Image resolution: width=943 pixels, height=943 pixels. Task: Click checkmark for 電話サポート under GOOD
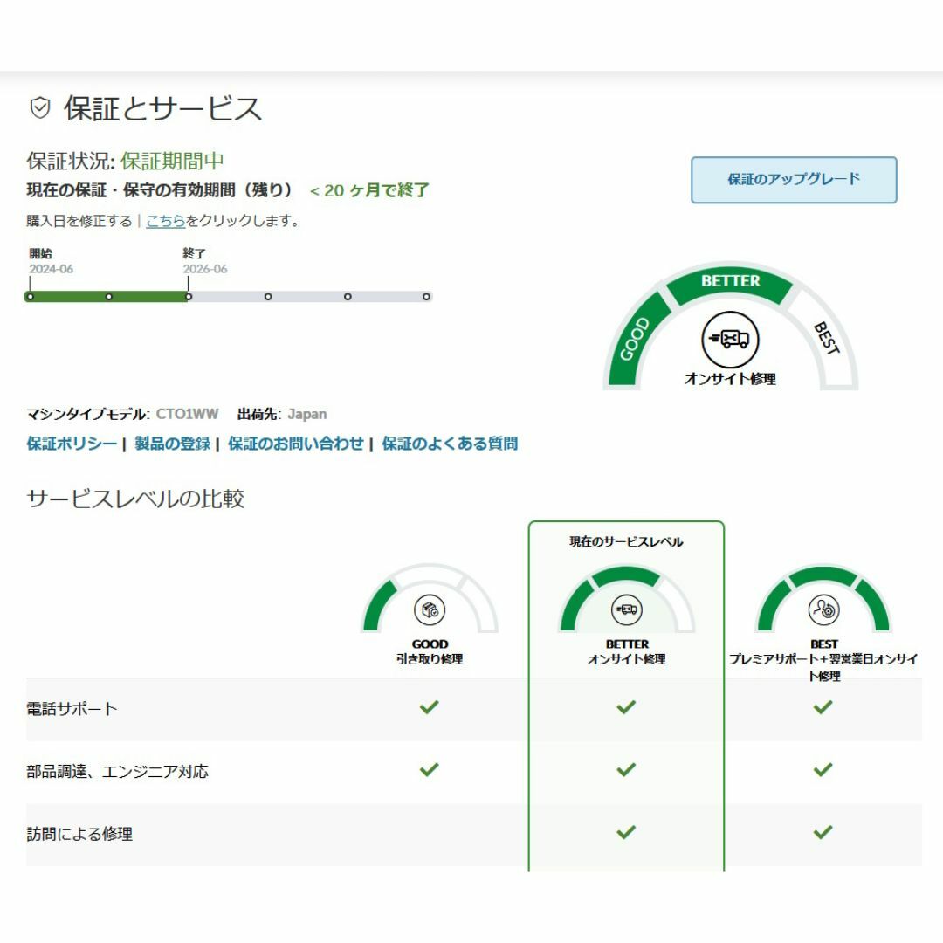coord(430,707)
